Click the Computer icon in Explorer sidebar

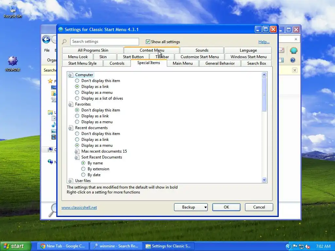50,149
